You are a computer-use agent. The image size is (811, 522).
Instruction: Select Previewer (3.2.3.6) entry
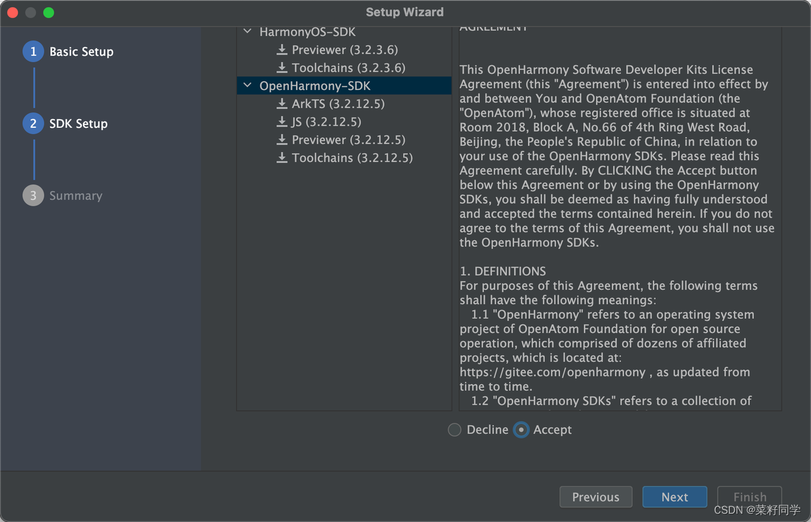pyautogui.click(x=345, y=50)
